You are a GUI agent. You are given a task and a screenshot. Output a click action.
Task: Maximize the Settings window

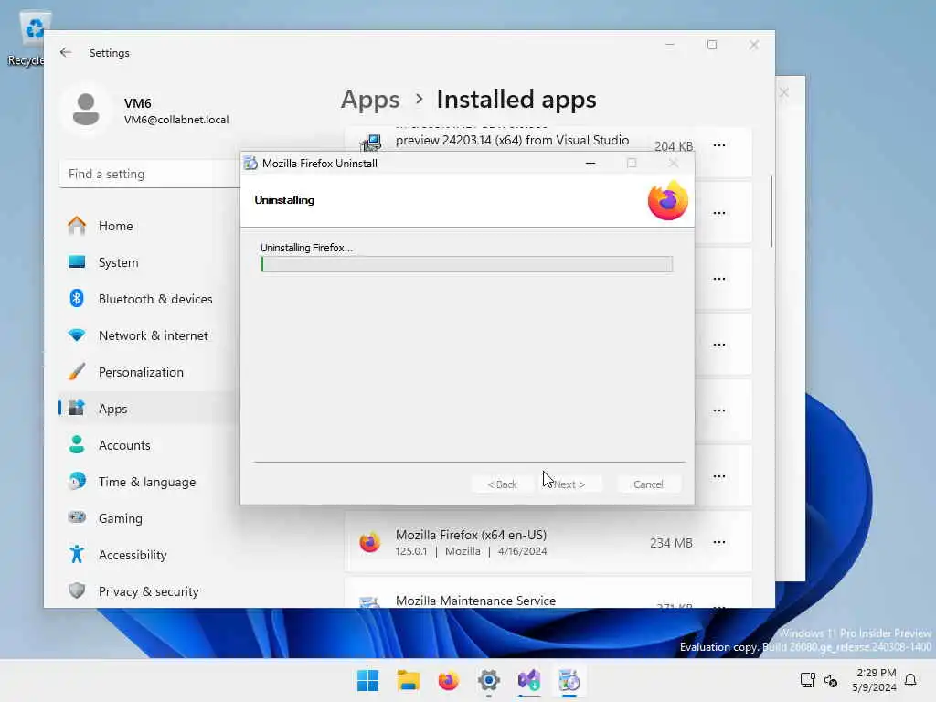click(x=711, y=45)
